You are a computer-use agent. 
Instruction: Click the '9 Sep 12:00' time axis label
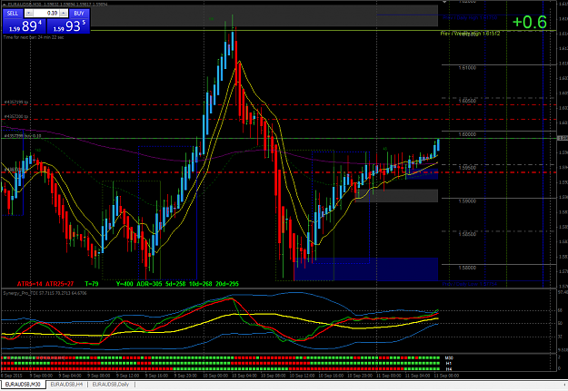coord(129,376)
